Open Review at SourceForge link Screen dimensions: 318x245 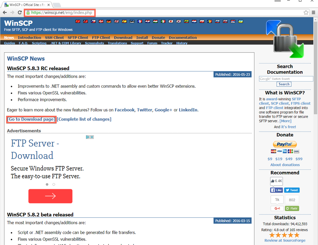pos(285,240)
